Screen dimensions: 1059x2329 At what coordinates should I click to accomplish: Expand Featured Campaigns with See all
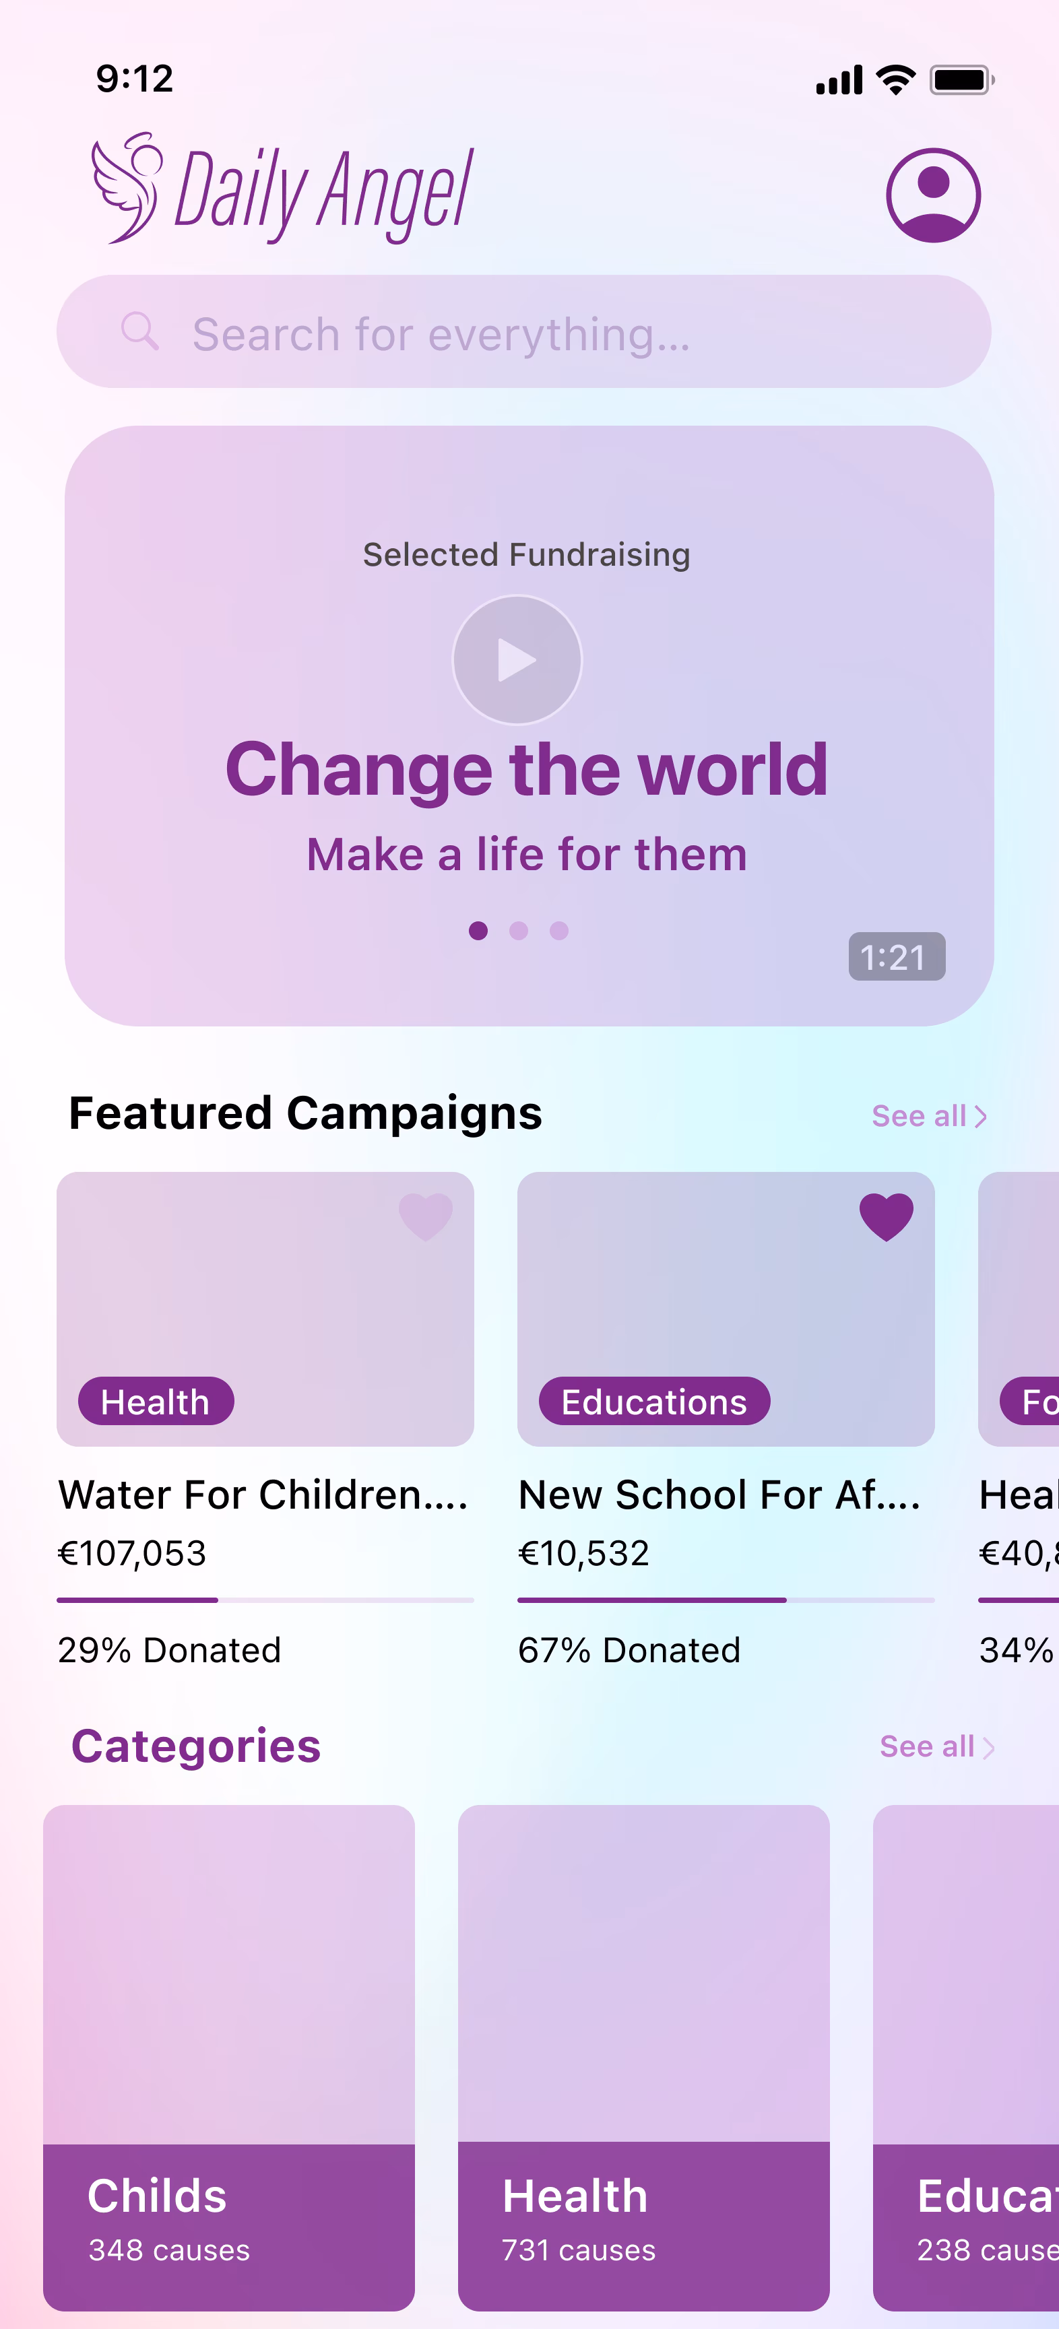[928, 1116]
